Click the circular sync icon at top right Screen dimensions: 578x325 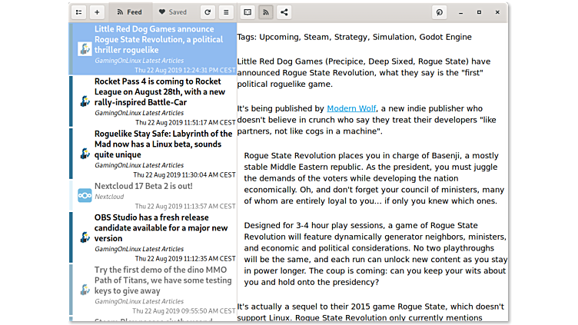(440, 12)
